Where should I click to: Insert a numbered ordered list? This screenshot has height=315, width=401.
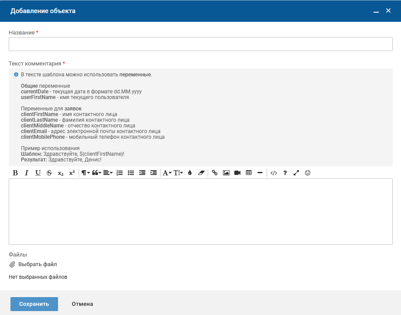[x=120, y=173]
